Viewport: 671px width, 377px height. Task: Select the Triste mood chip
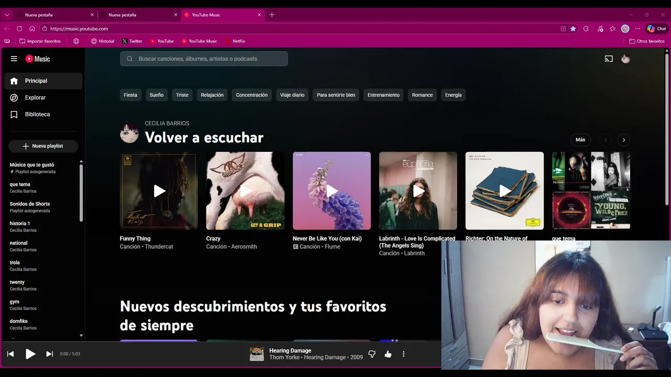182,95
